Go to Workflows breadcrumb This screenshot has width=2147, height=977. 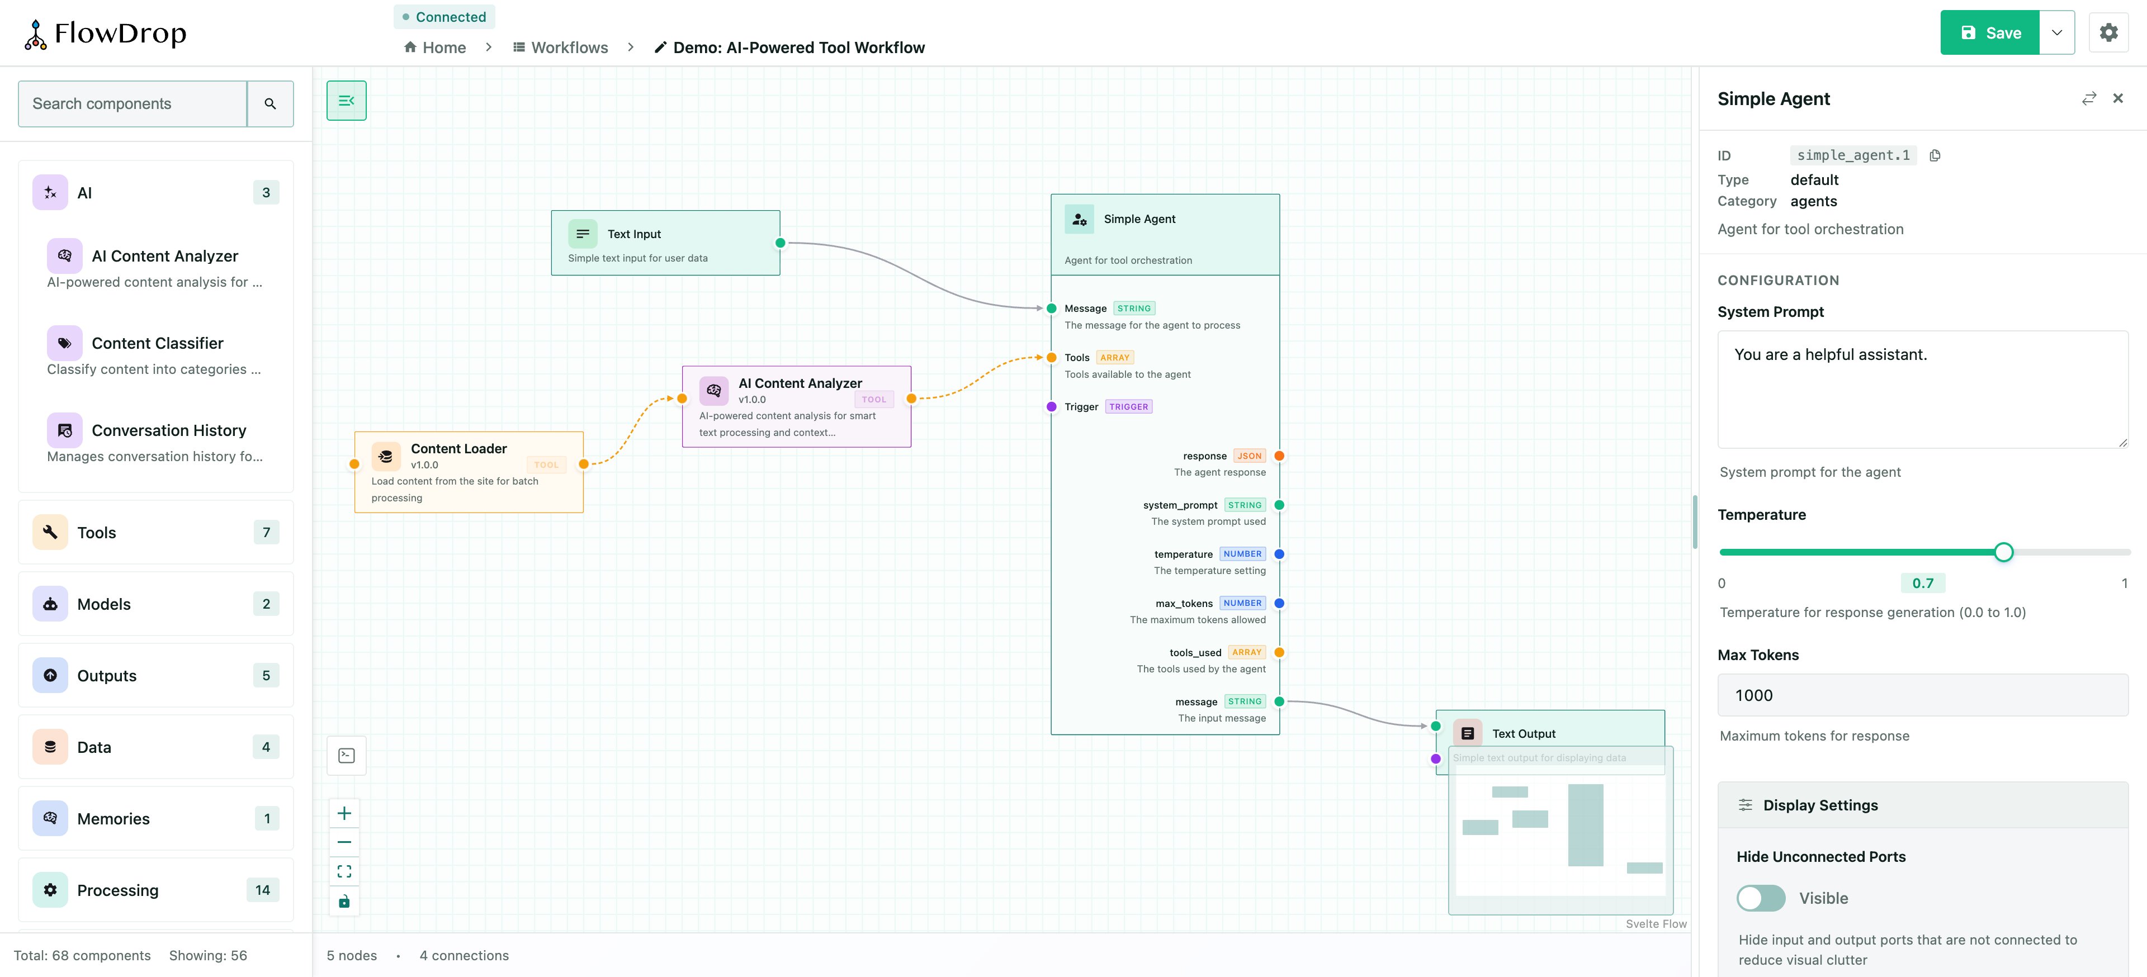pos(560,48)
